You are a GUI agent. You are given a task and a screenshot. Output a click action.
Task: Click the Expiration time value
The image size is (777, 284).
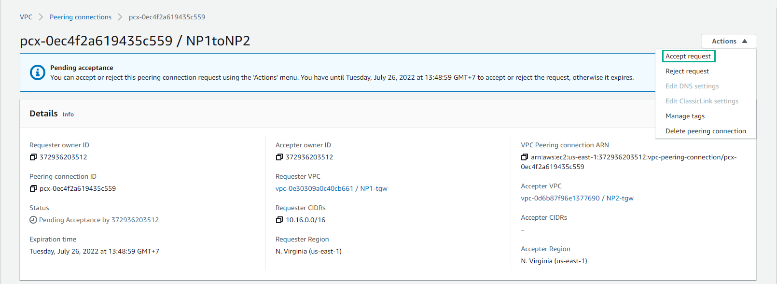click(x=94, y=251)
